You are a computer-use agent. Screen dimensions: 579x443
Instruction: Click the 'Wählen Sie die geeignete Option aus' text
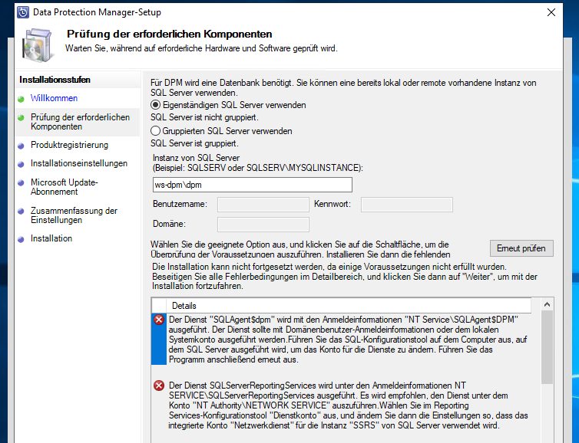pyautogui.click(x=300, y=249)
